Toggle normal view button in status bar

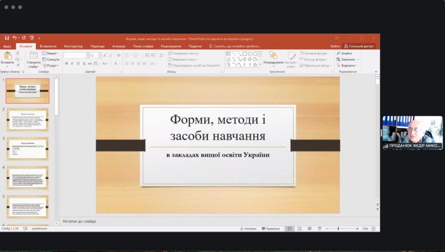click(290, 229)
